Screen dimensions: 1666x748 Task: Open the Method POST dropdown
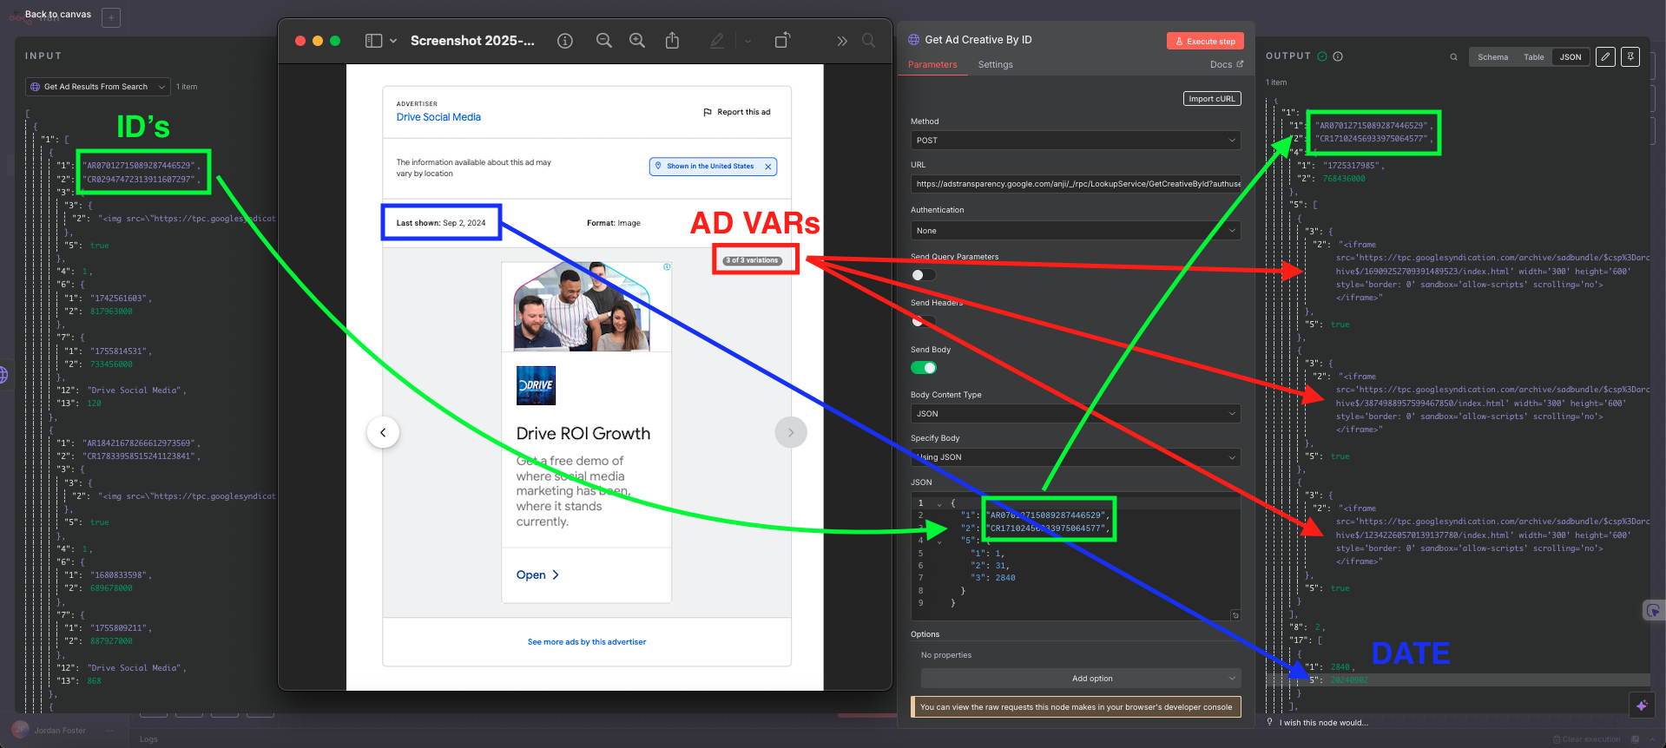(x=1075, y=141)
